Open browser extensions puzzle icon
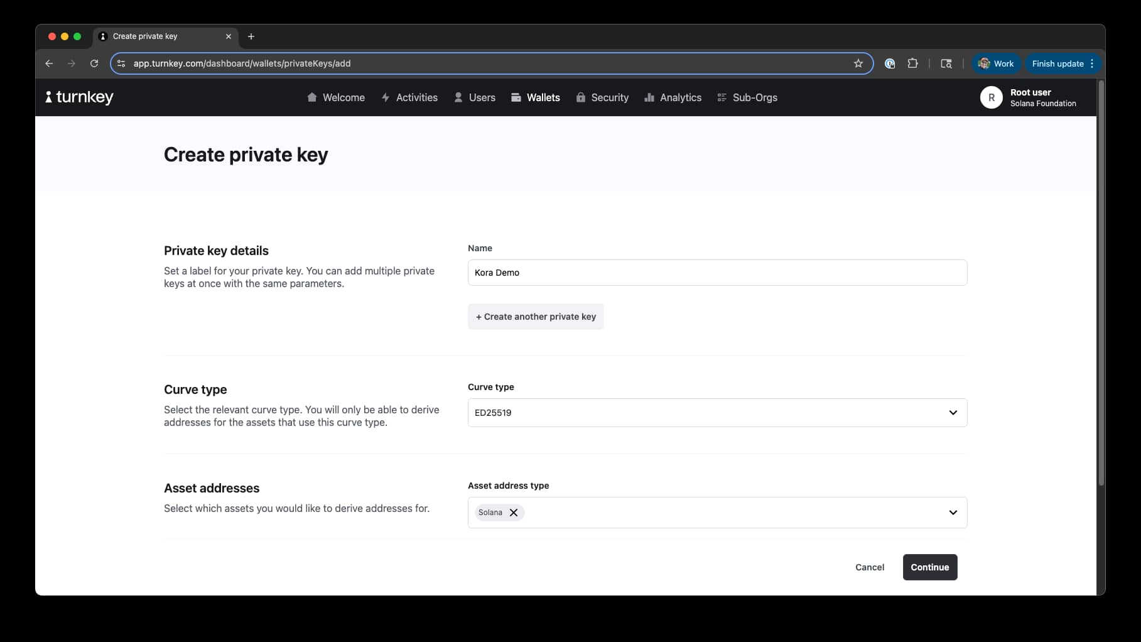The height and width of the screenshot is (642, 1141). [912, 63]
